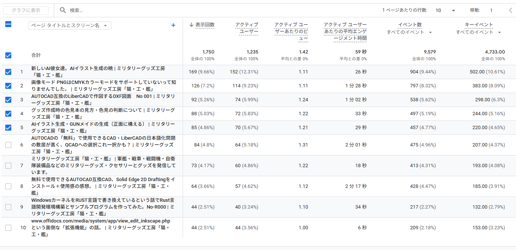Click total active users value 1,235
This screenshot has width=516, height=250.
point(252,52)
